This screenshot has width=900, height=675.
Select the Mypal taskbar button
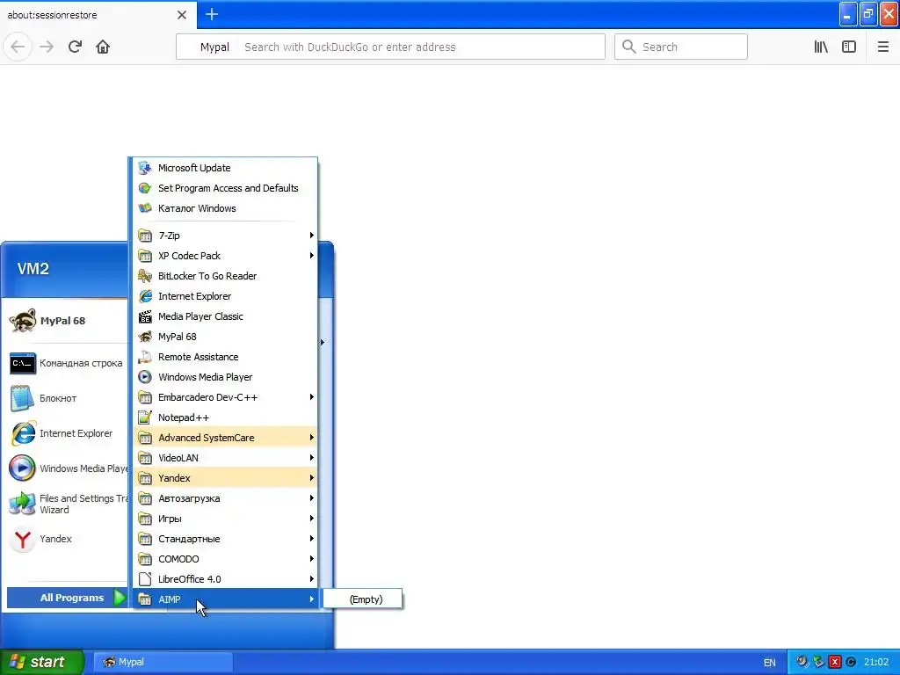point(163,662)
